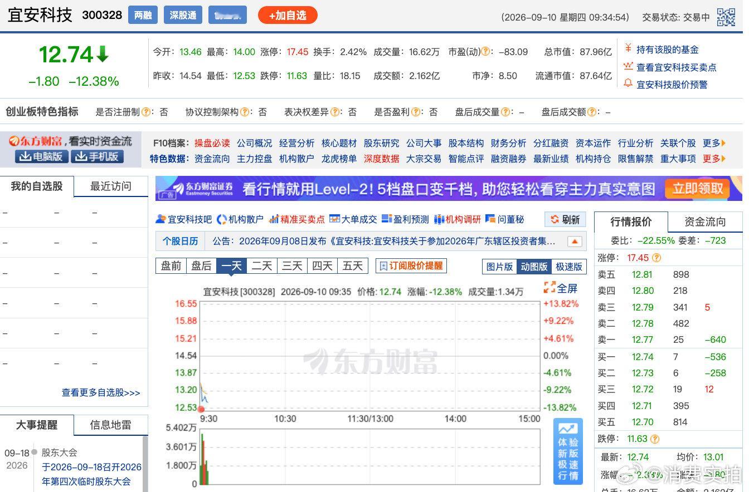749x492 pixels.
Task: Download the 电脑版 desktop client
Action: [42, 157]
